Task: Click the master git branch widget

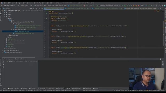Action: 140,90
